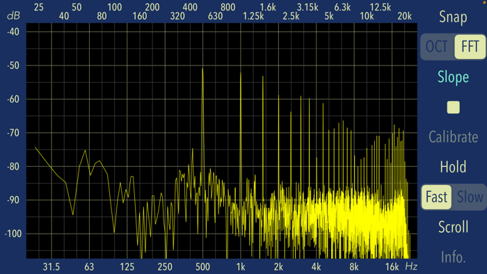Click the 1.25k label on top axis
Screen dimensions: 487x274
click(253, 16)
